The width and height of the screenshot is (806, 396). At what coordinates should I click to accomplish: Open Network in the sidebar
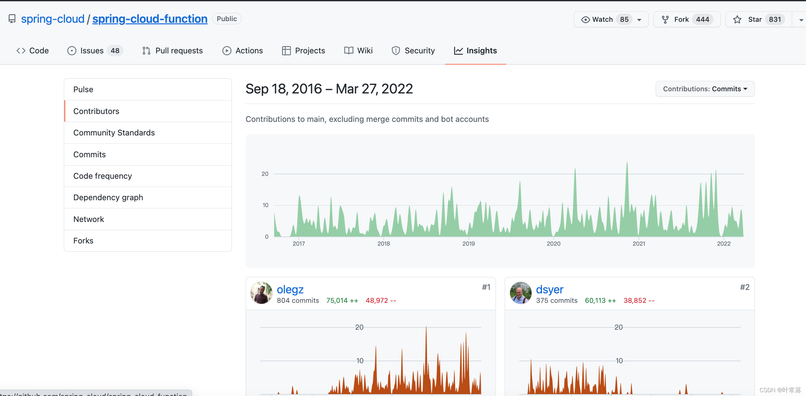click(x=148, y=219)
